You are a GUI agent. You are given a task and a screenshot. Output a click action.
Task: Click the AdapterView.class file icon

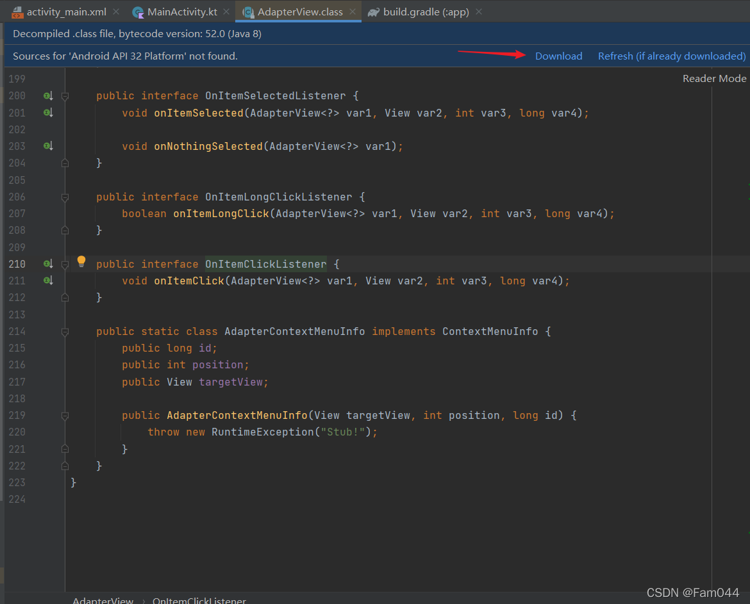[x=248, y=12]
